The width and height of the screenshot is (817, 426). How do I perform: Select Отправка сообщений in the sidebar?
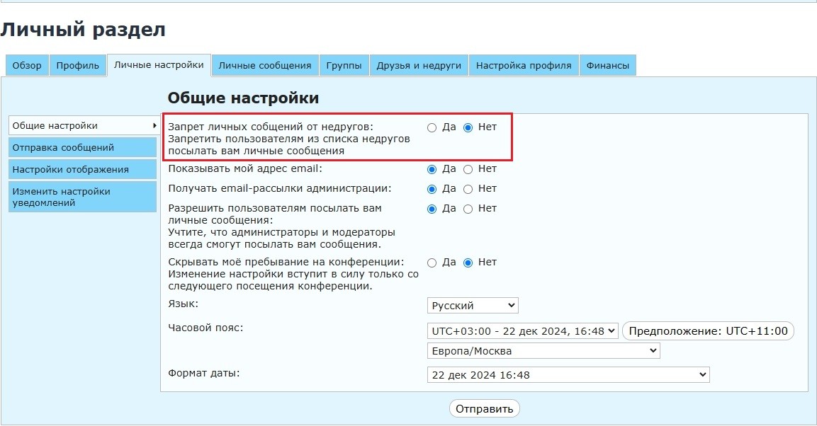click(82, 147)
